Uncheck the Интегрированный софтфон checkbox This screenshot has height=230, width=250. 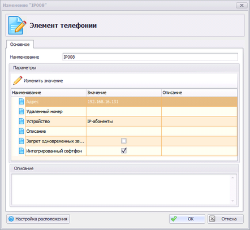[x=124, y=151]
